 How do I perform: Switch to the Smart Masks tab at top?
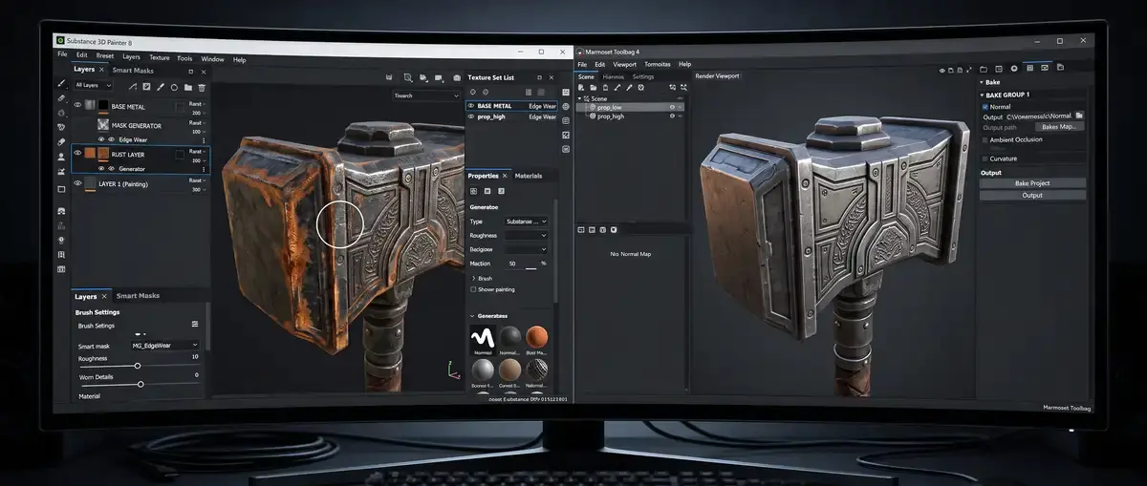(133, 70)
